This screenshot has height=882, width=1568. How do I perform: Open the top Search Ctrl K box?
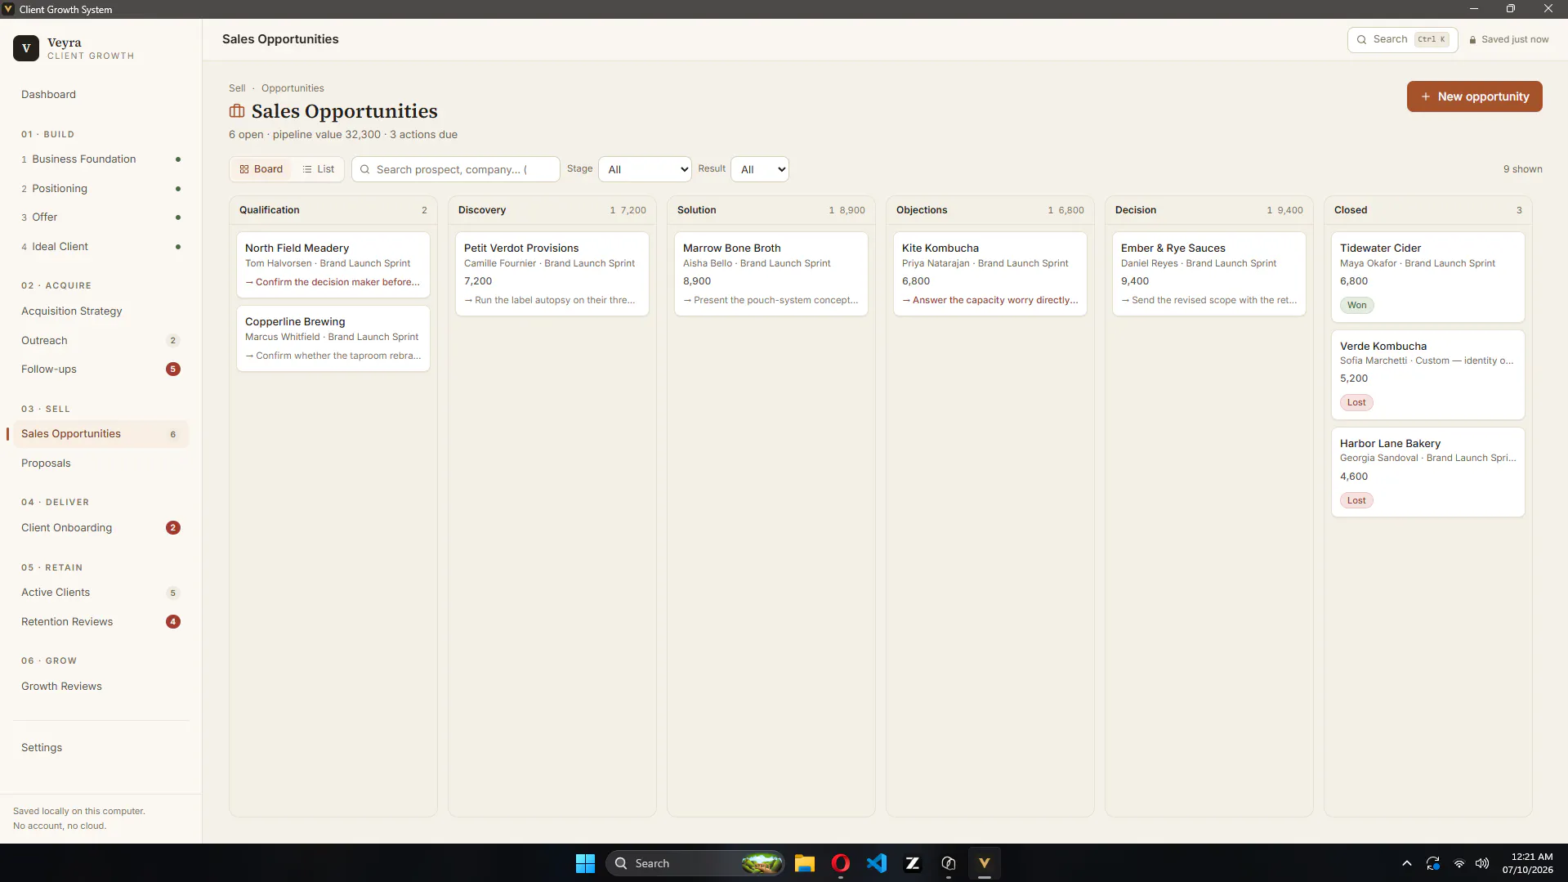[x=1403, y=39]
